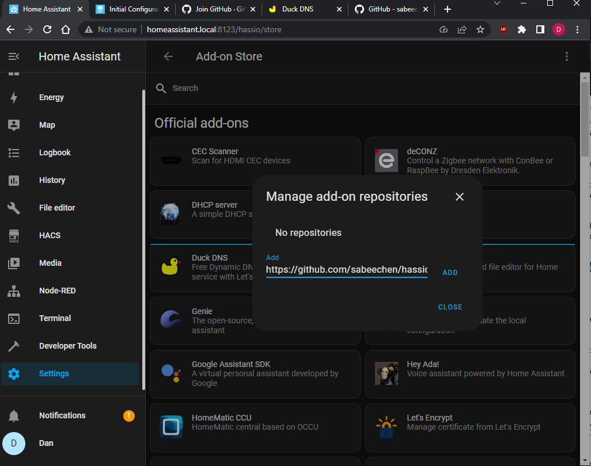Open a new browser tab
The width and height of the screenshot is (591, 466).
[448, 9]
